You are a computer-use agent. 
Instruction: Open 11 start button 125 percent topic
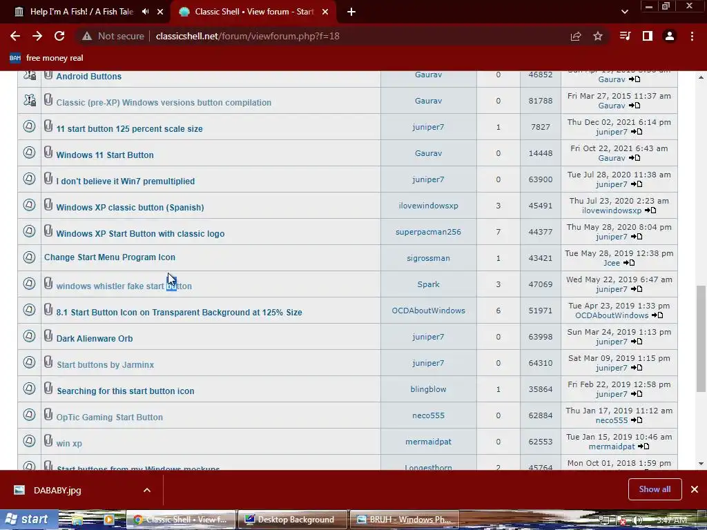tap(129, 128)
